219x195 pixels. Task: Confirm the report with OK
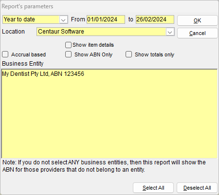click(x=197, y=20)
